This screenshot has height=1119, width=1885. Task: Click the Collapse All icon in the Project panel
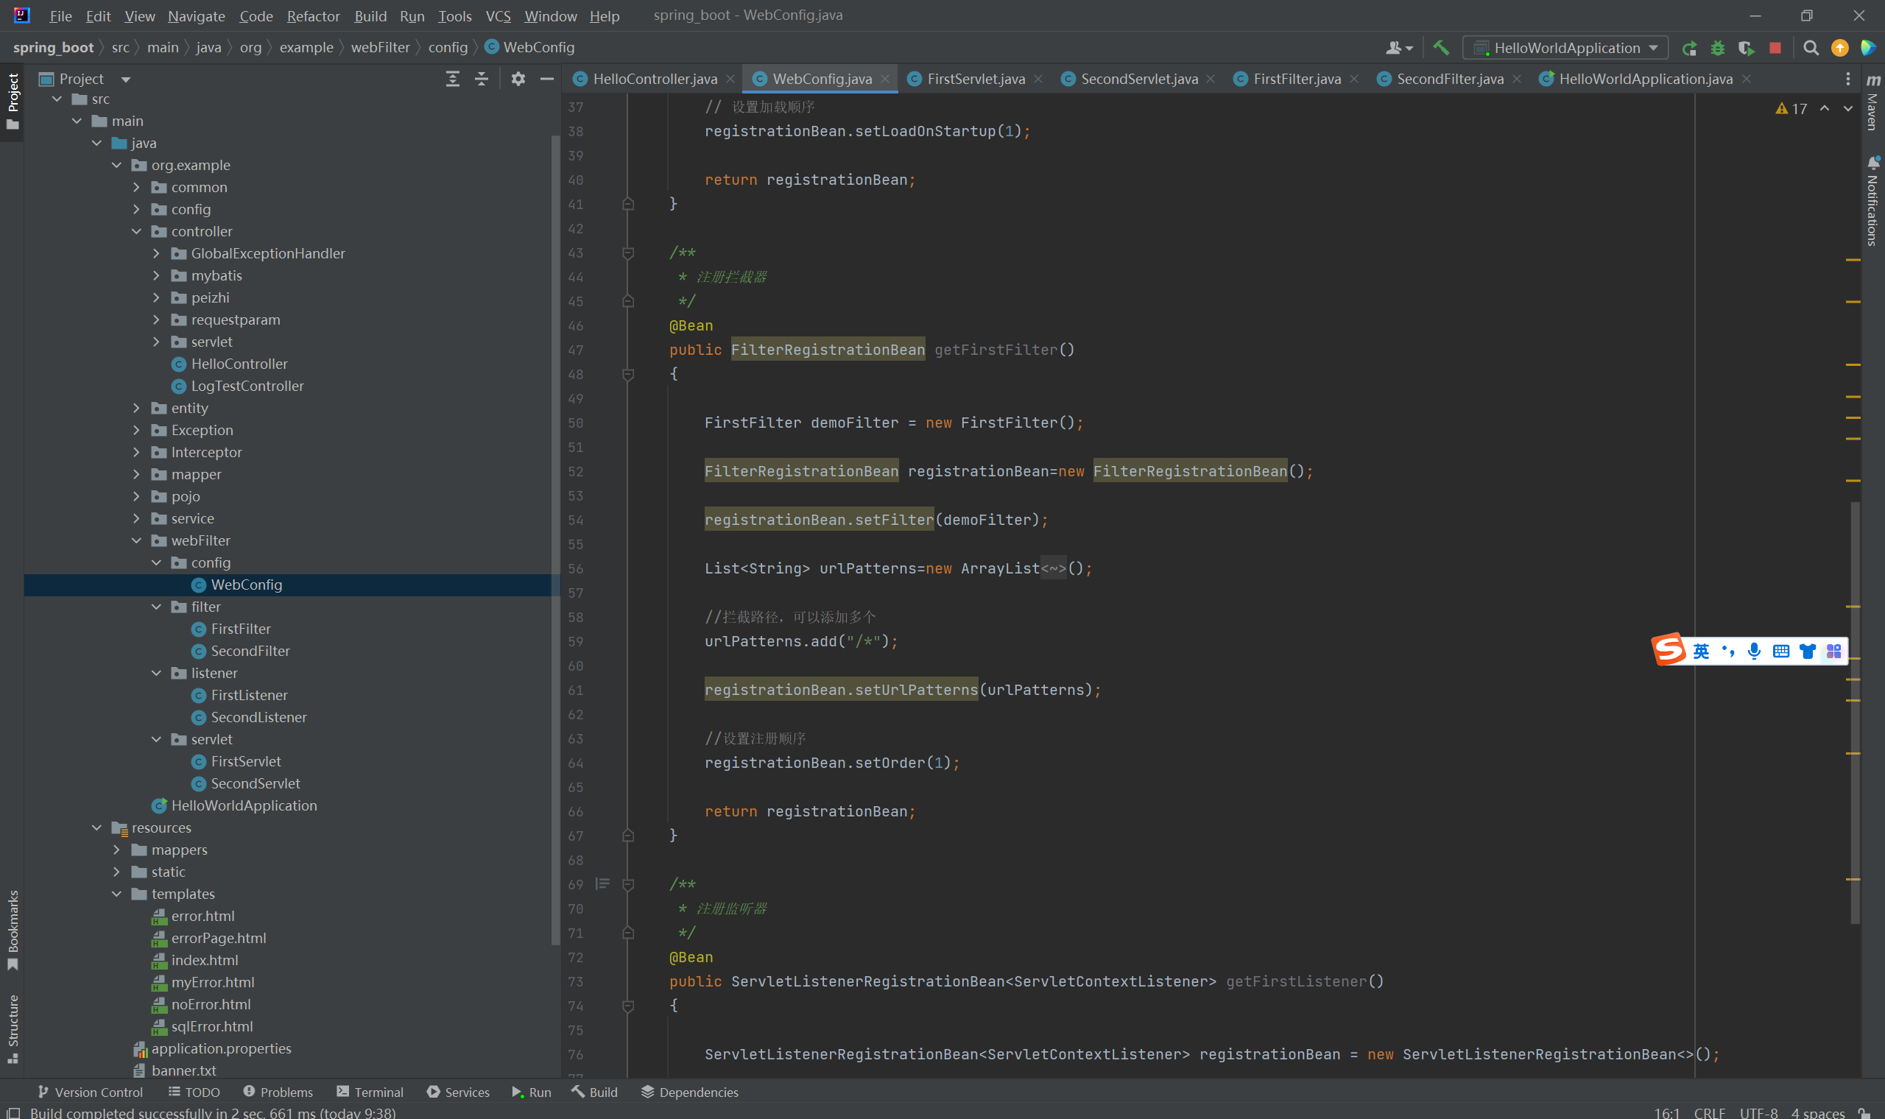[481, 79]
